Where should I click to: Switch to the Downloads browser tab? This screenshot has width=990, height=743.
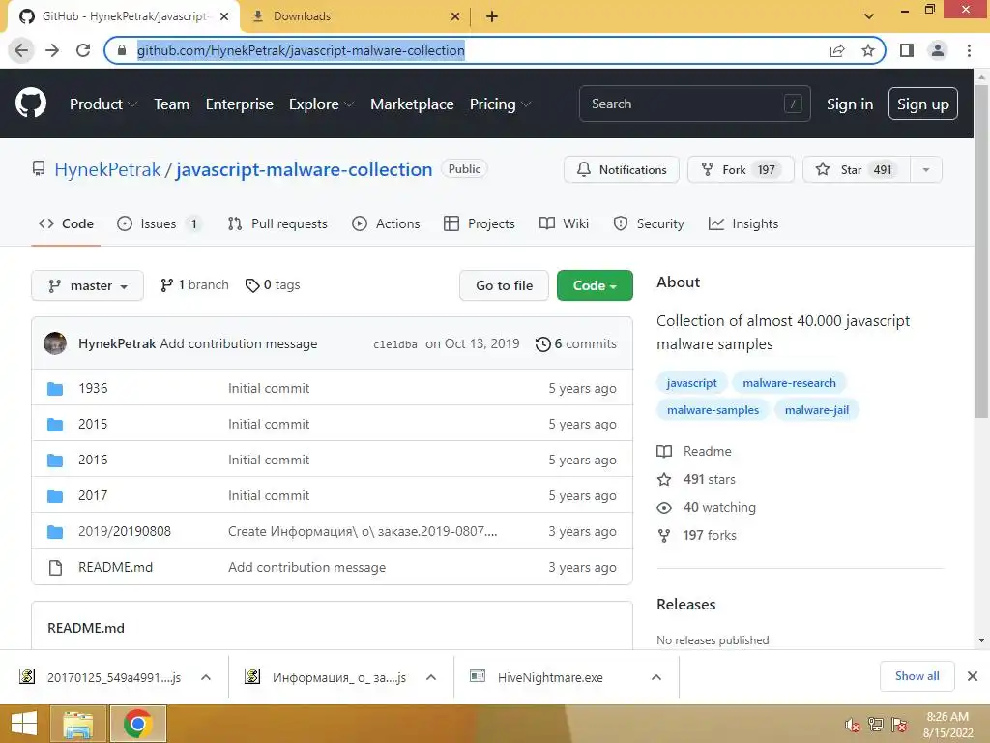pyautogui.click(x=354, y=16)
